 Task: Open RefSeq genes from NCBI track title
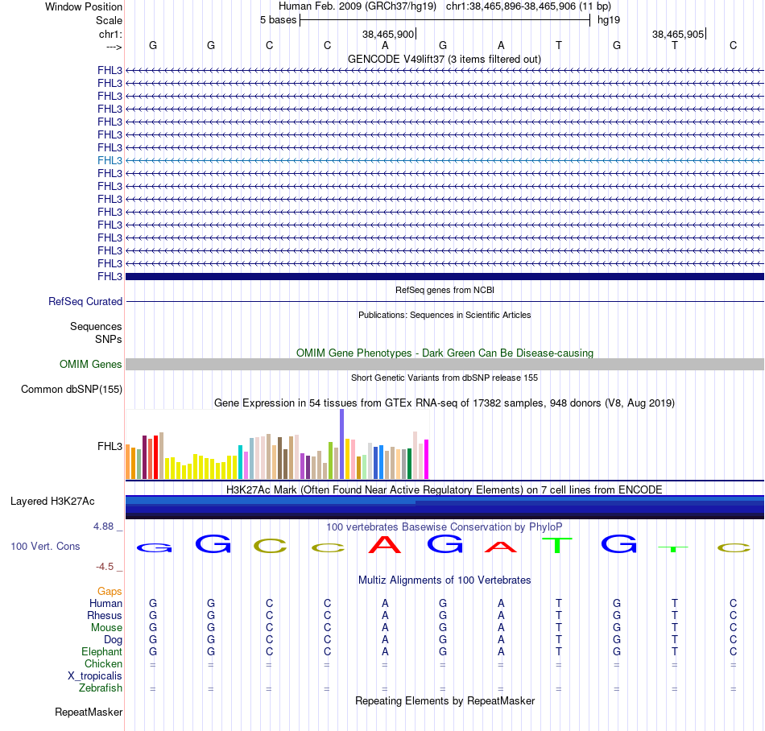(x=445, y=290)
